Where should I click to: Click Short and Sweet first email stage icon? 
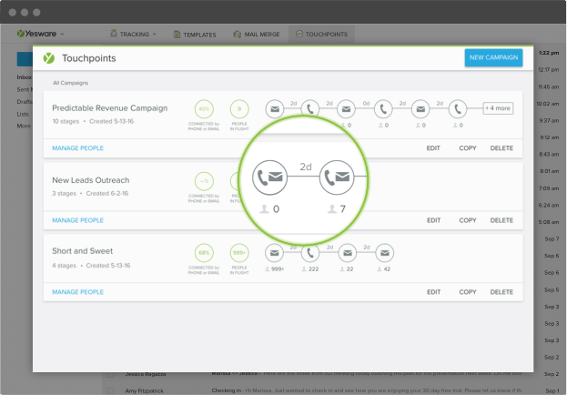click(275, 253)
